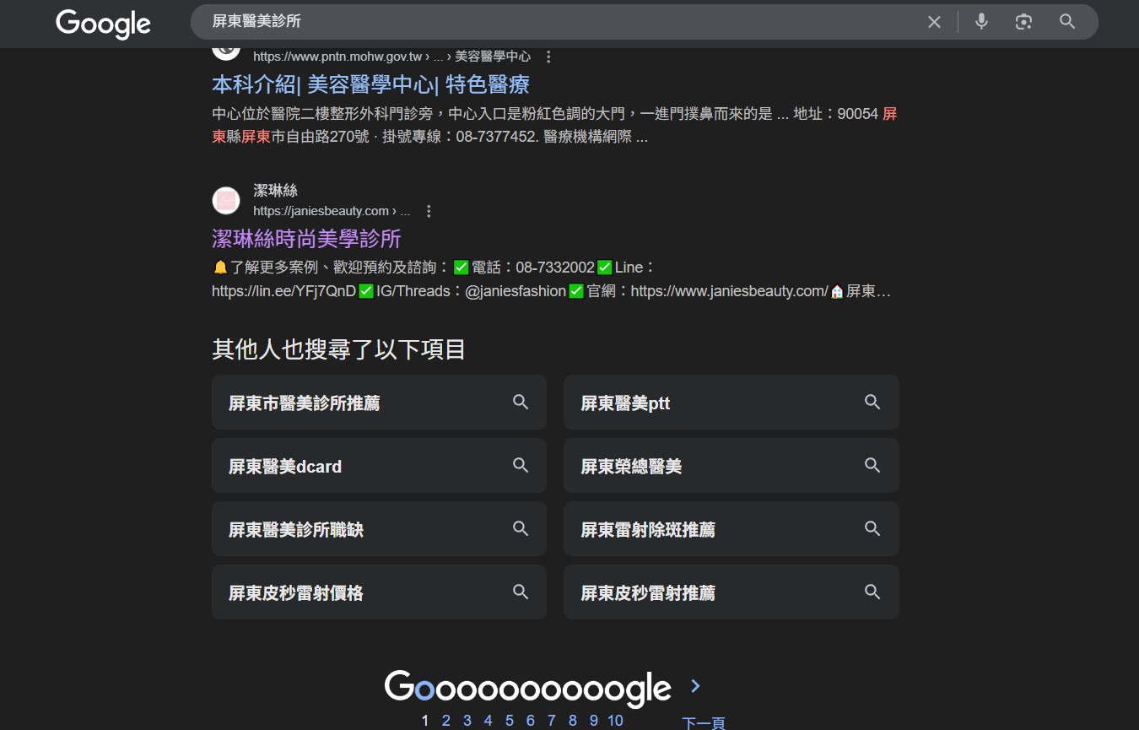The height and width of the screenshot is (730, 1139).
Task: Go to results page 5
Action: click(x=509, y=721)
